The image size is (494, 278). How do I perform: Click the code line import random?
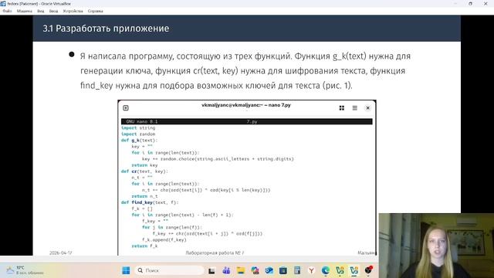point(138,134)
